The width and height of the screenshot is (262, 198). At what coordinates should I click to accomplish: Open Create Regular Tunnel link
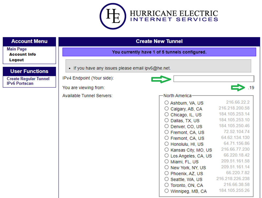coord(28,79)
